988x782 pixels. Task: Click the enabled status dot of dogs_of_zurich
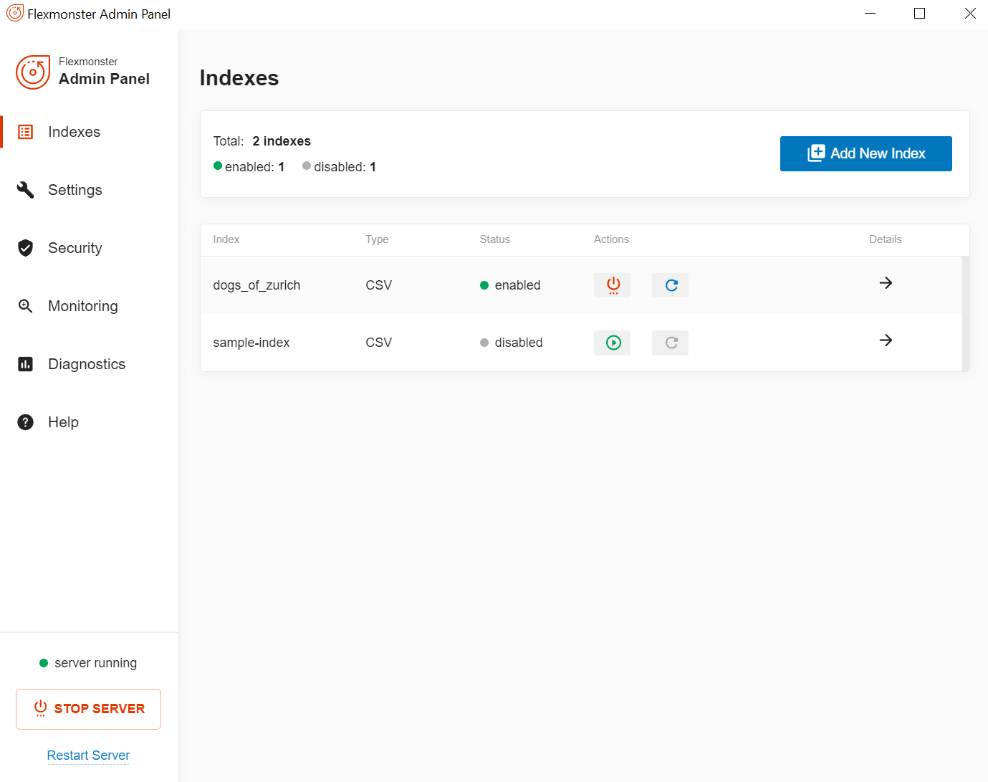(484, 285)
